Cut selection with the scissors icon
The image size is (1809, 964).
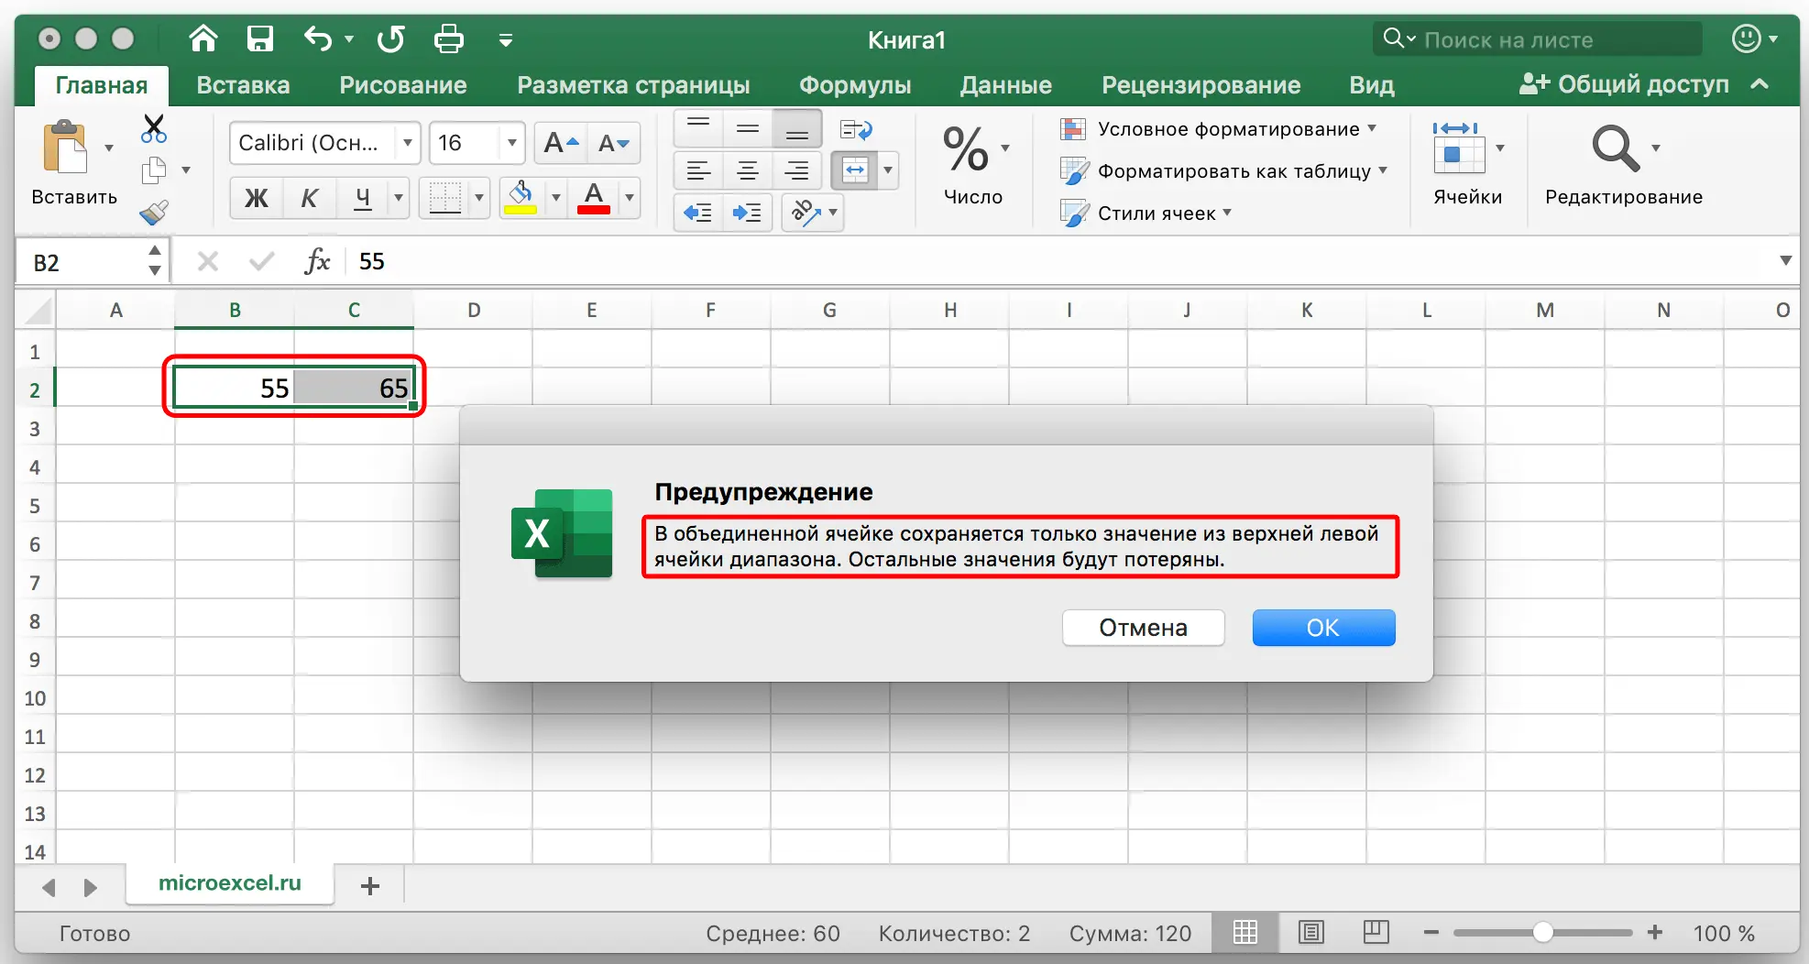154,128
